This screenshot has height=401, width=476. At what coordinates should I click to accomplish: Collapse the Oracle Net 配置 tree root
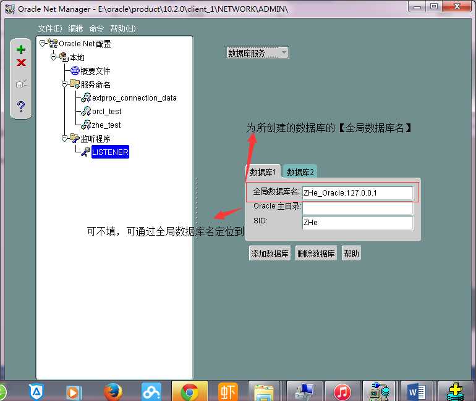43,44
